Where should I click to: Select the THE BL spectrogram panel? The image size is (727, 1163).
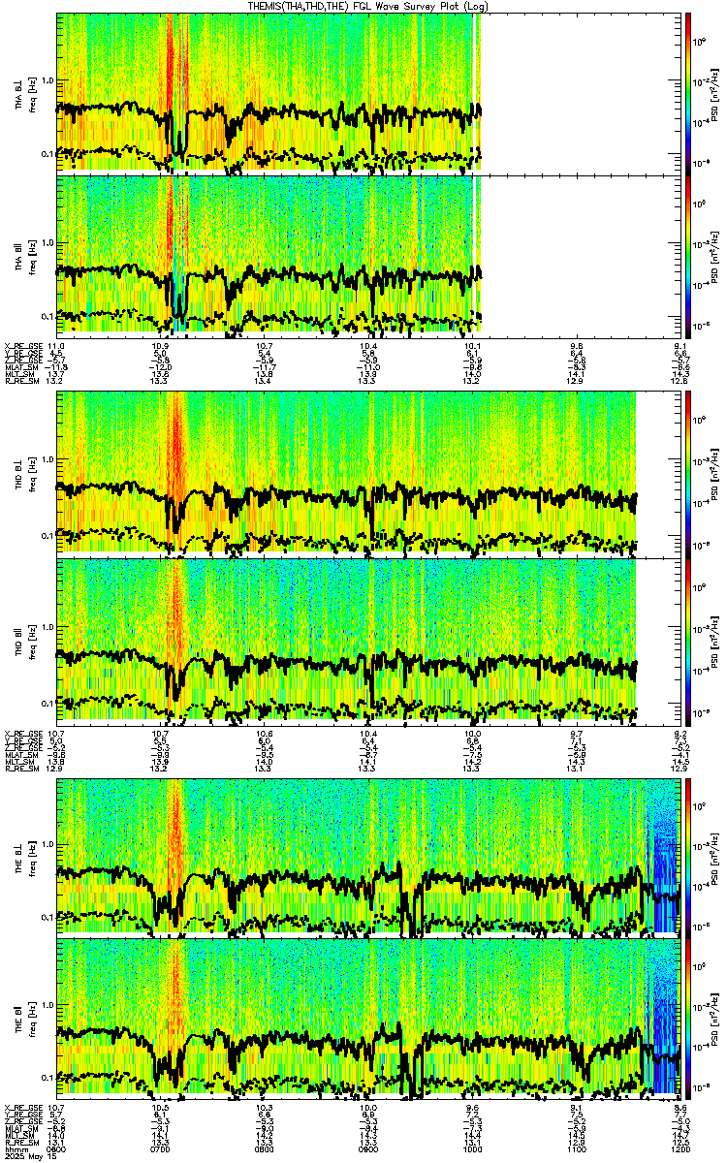(x=366, y=859)
